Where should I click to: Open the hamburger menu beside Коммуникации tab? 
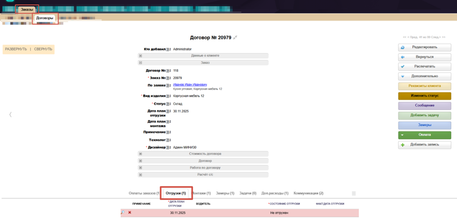coord(354,193)
